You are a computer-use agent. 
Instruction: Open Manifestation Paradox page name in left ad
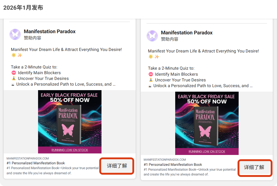click(x=50, y=31)
